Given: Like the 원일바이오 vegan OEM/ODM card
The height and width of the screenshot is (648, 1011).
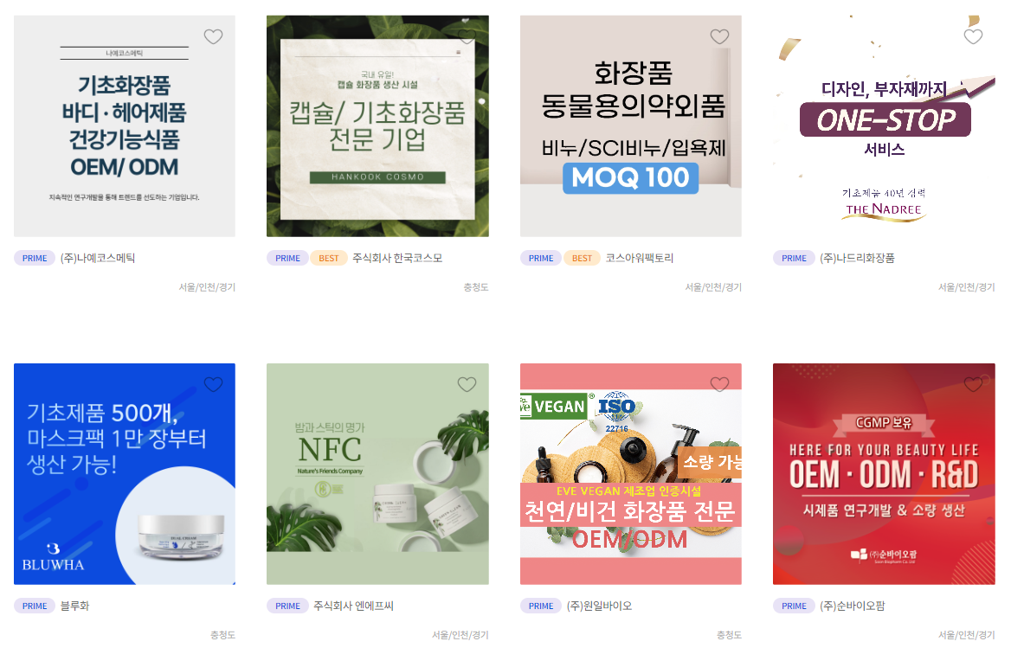Looking at the screenshot, I should 719,384.
